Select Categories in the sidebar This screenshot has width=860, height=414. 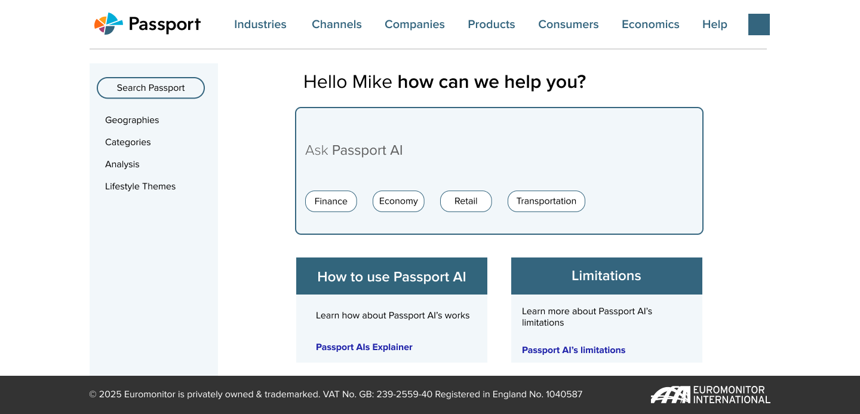coord(128,142)
